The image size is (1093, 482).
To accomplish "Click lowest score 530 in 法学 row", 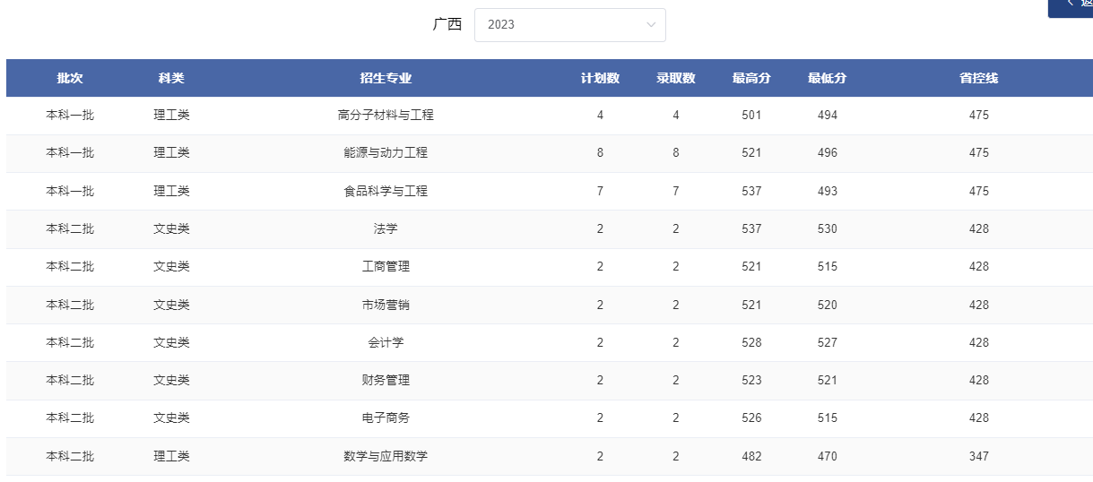I will (x=828, y=229).
